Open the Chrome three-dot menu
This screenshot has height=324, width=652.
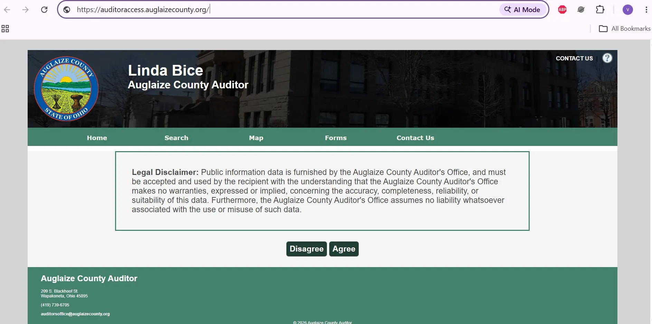click(x=646, y=10)
